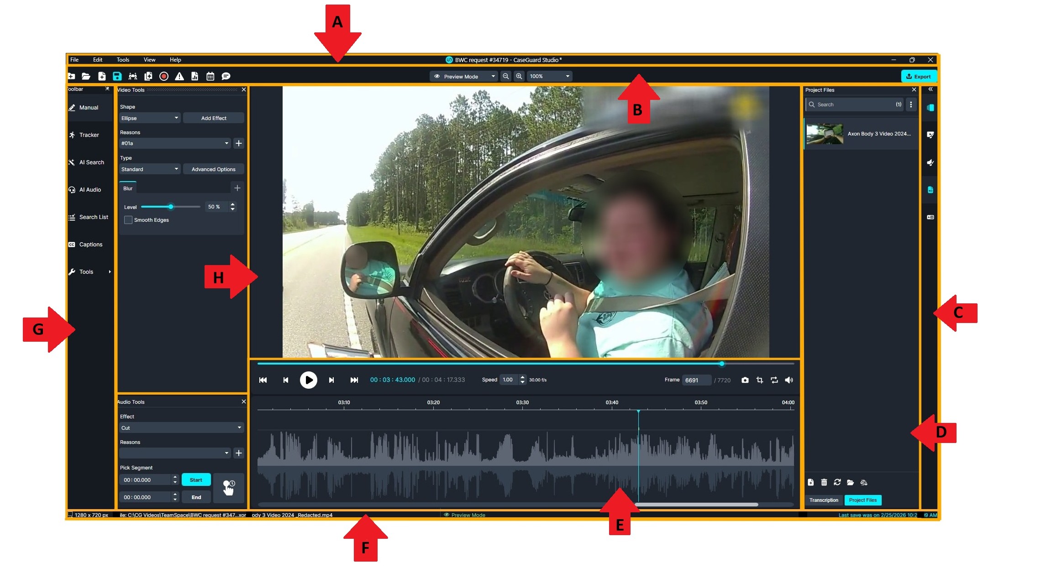Mute audio with the speaker icon
Screen dimensions: 1041x573
[789, 380]
